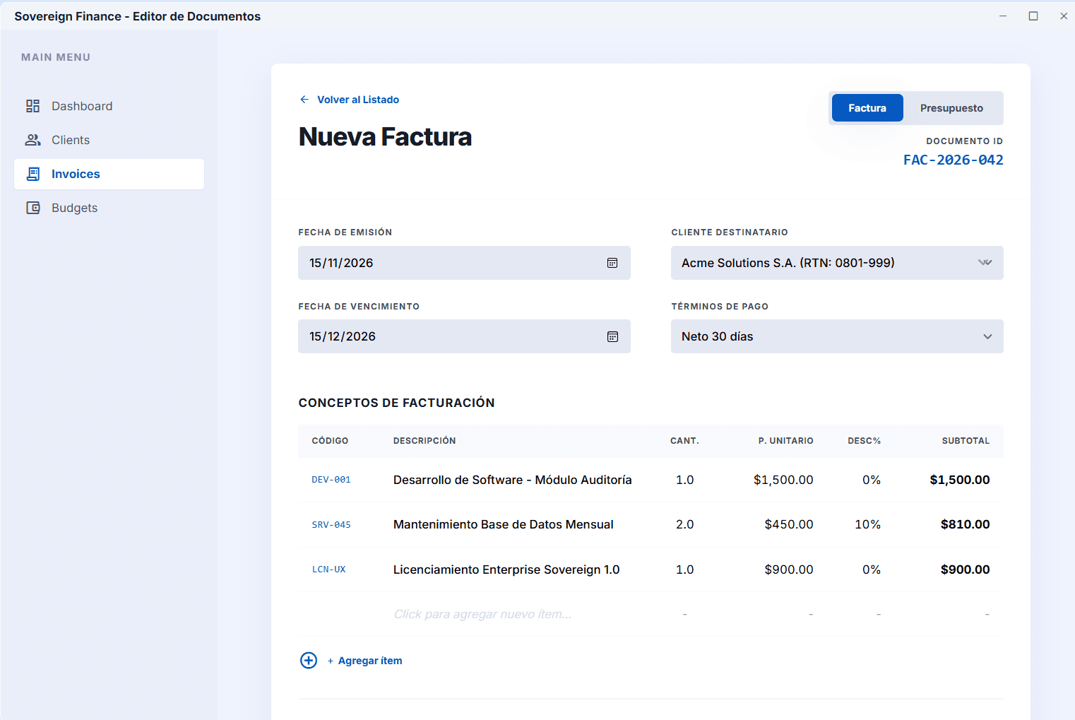Click description Mantenimiento Base de Datos Mensual
The image size is (1075, 720).
503,524
